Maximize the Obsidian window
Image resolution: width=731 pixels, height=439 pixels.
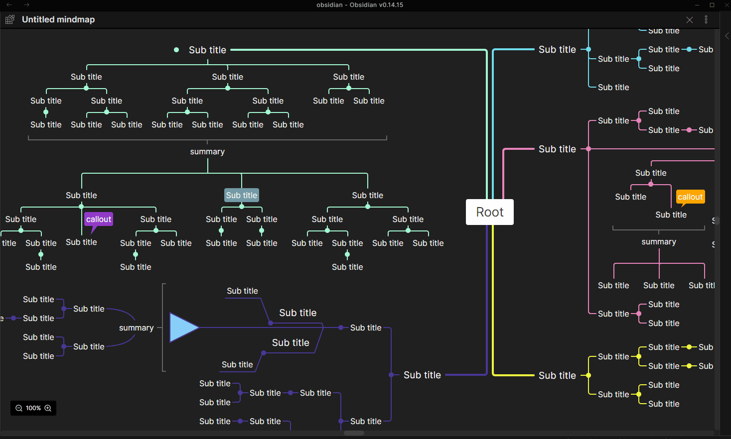[x=712, y=5]
